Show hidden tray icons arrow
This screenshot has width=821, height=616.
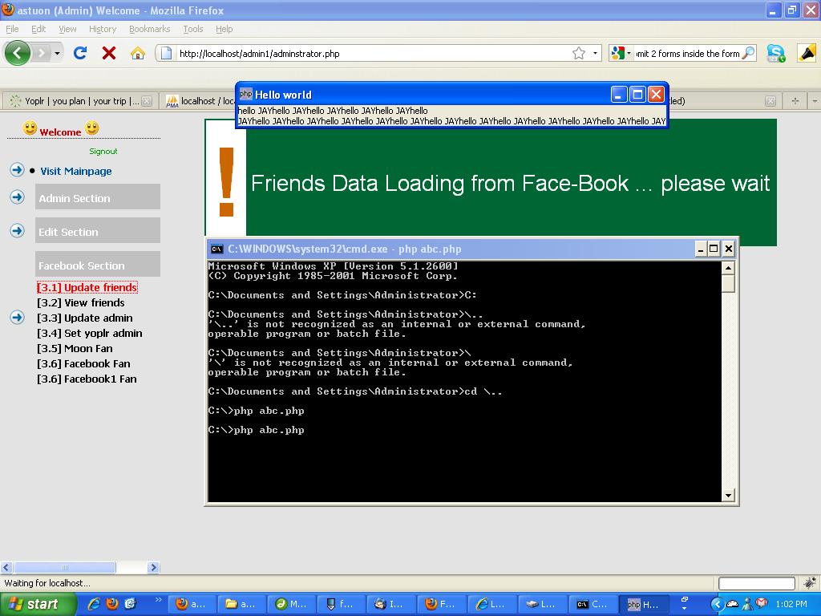tap(717, 604)
